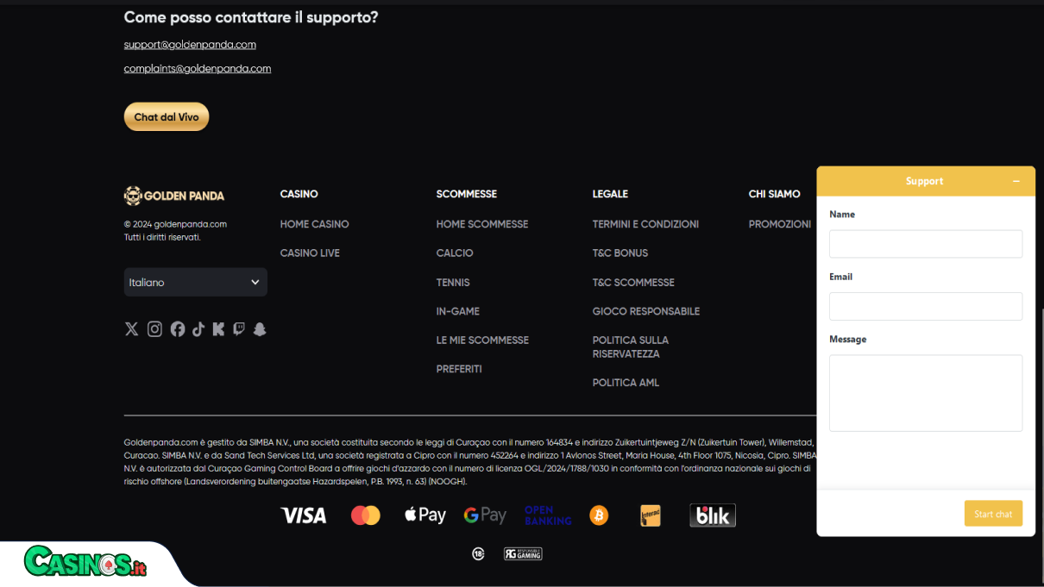Viewport: 1044px width, 587px height.
Task: Click complaints@goldenpanda.com email link
Action: 198,69
